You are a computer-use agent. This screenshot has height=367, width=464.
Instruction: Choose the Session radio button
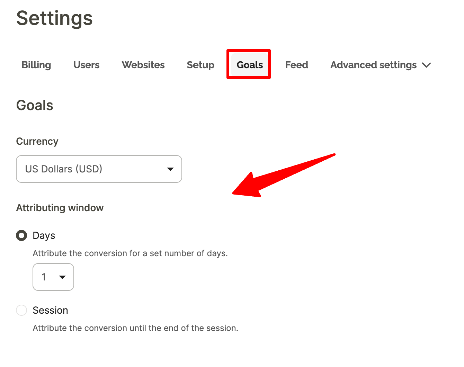21,310
